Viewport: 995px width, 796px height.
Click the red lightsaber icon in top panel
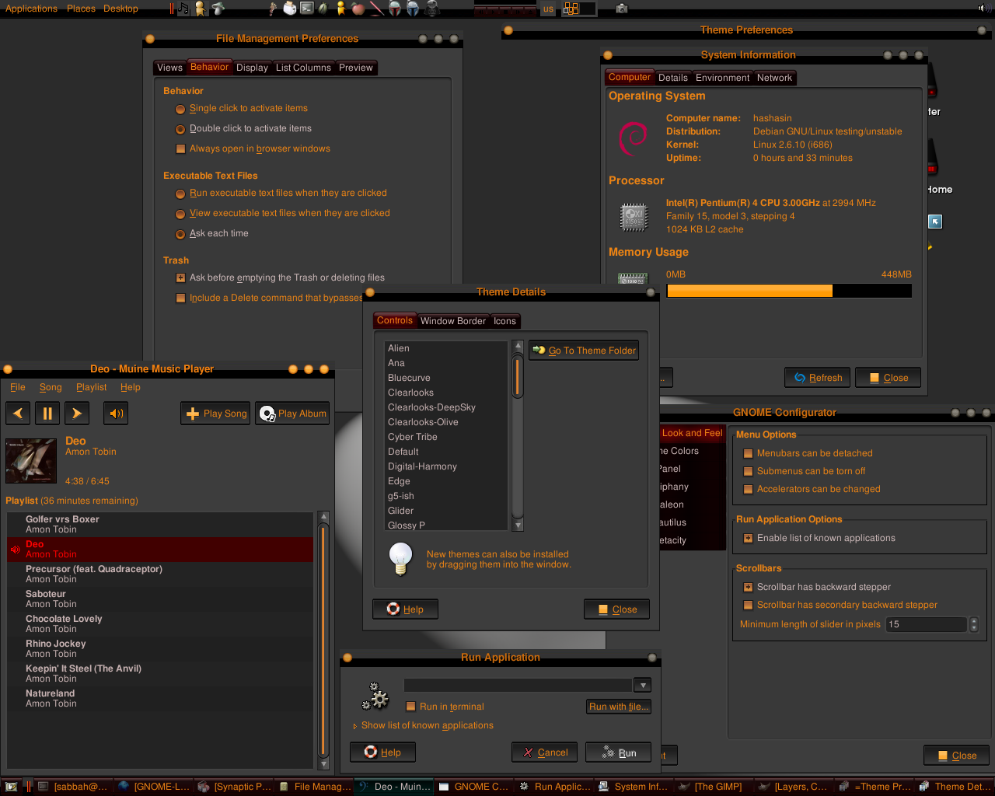pos(376,9)
